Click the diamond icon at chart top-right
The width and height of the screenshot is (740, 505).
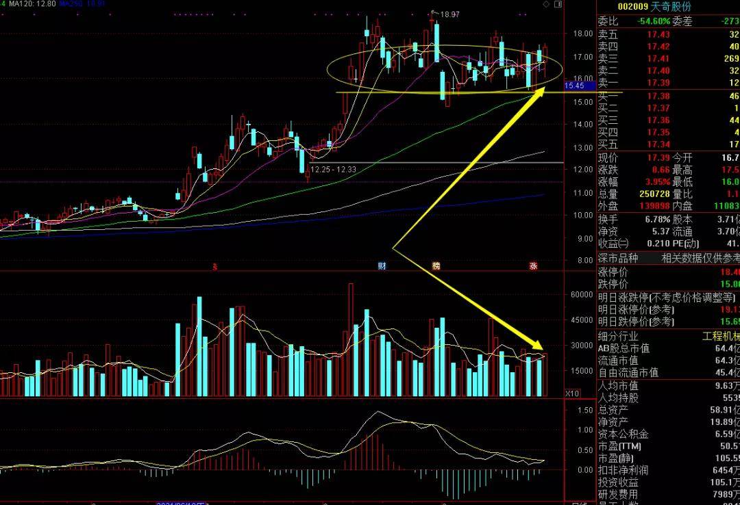(x=545, y=4)
